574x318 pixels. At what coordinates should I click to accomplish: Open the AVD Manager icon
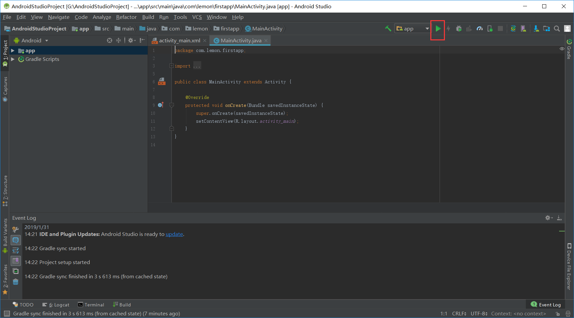coord(523,29)
